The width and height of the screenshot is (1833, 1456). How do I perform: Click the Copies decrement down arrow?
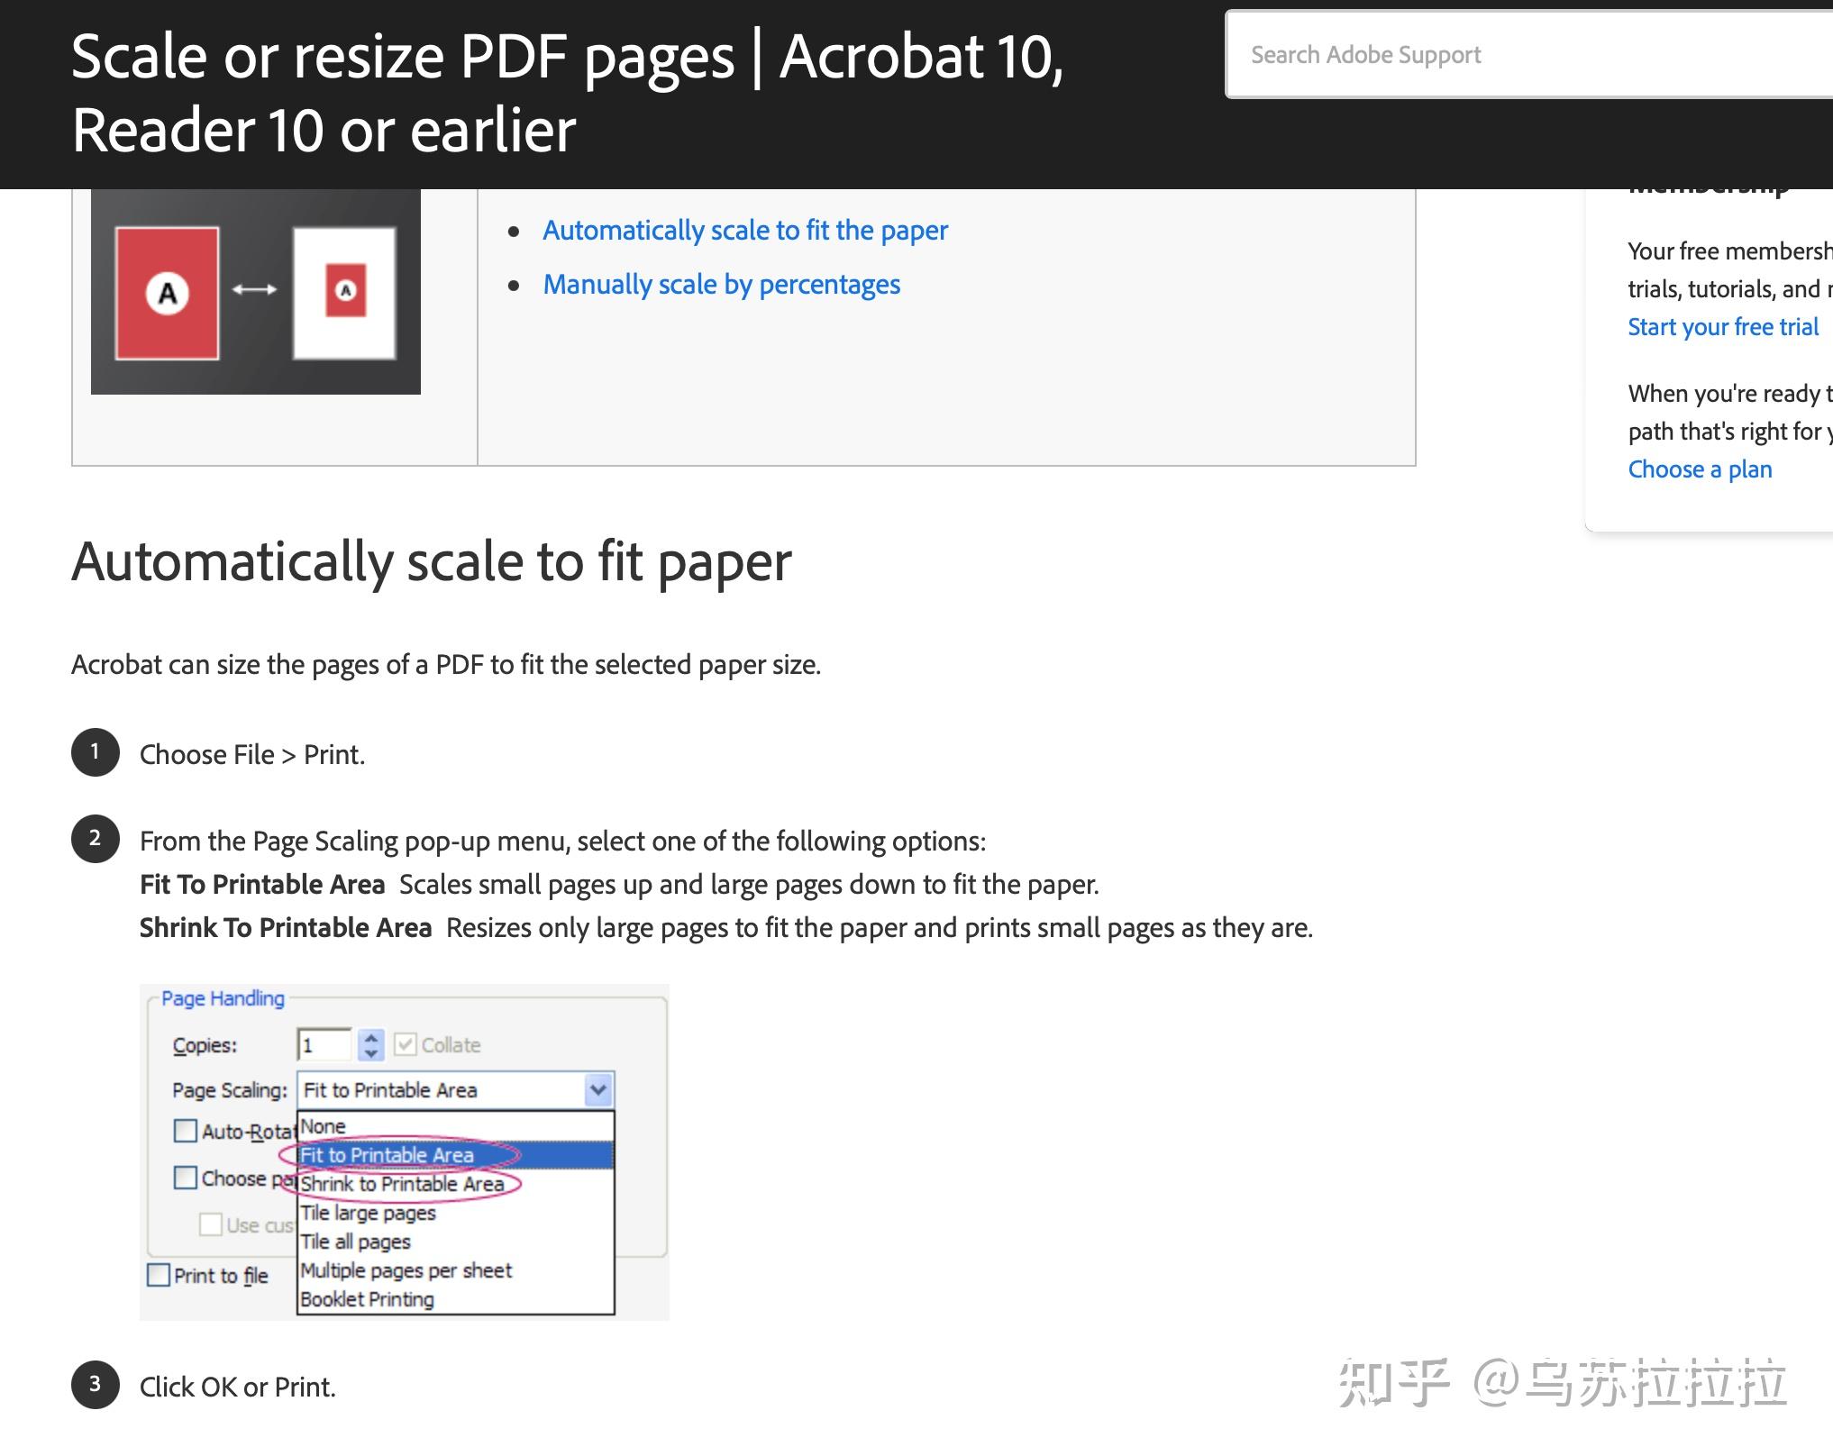pos(371,1051)
